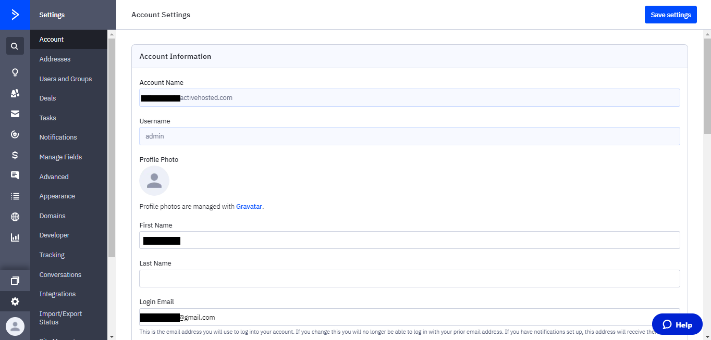711x340 pixels.
Task: Click the Apps stacked windows icon
Action: (x=15, y=281)
